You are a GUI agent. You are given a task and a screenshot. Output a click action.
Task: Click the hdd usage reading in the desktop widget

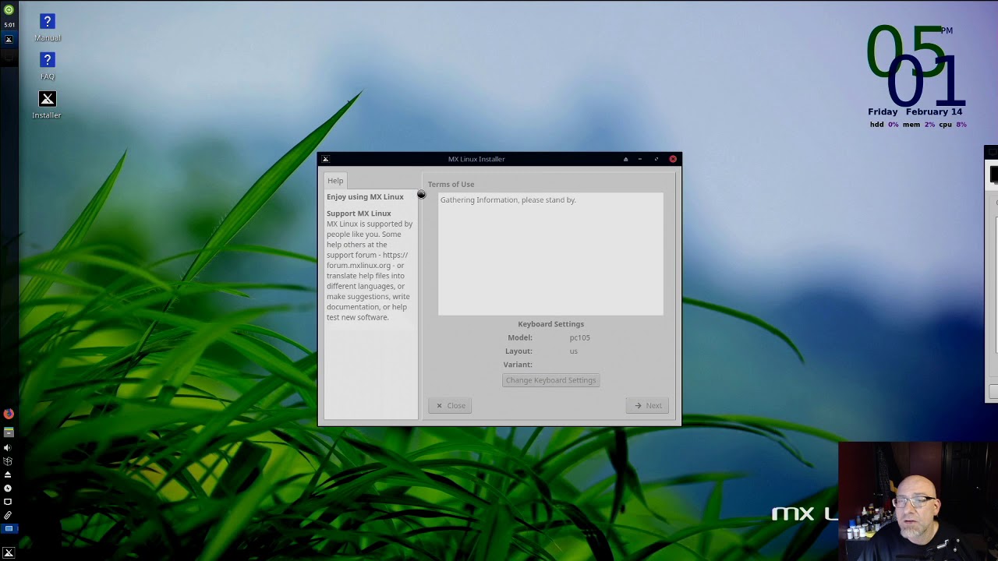click(884, 125)
